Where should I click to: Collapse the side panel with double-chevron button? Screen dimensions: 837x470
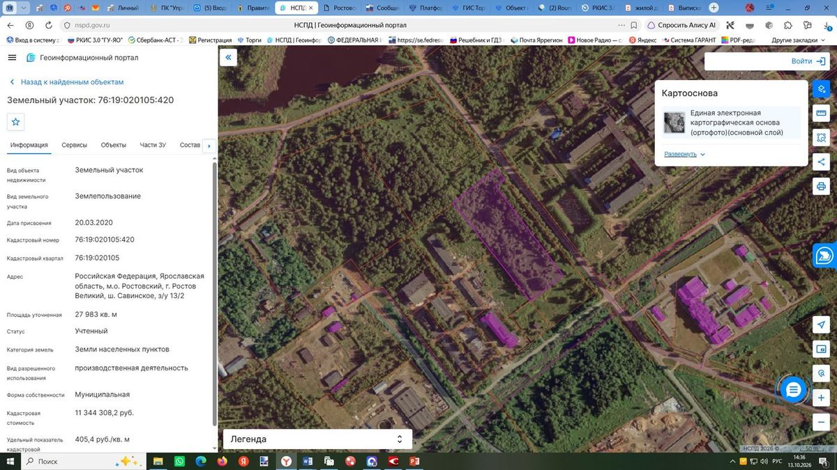227,58
